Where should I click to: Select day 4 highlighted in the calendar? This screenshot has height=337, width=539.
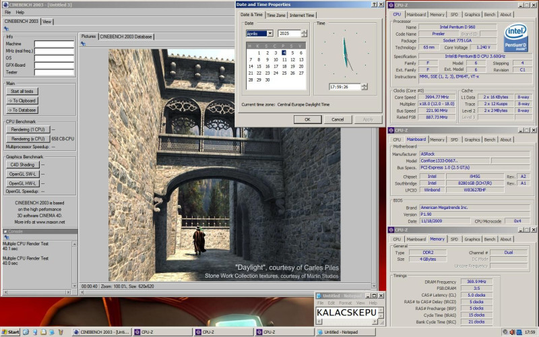[x=284, y=53]
